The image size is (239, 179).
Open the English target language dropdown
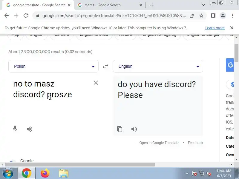pos(158,66)
